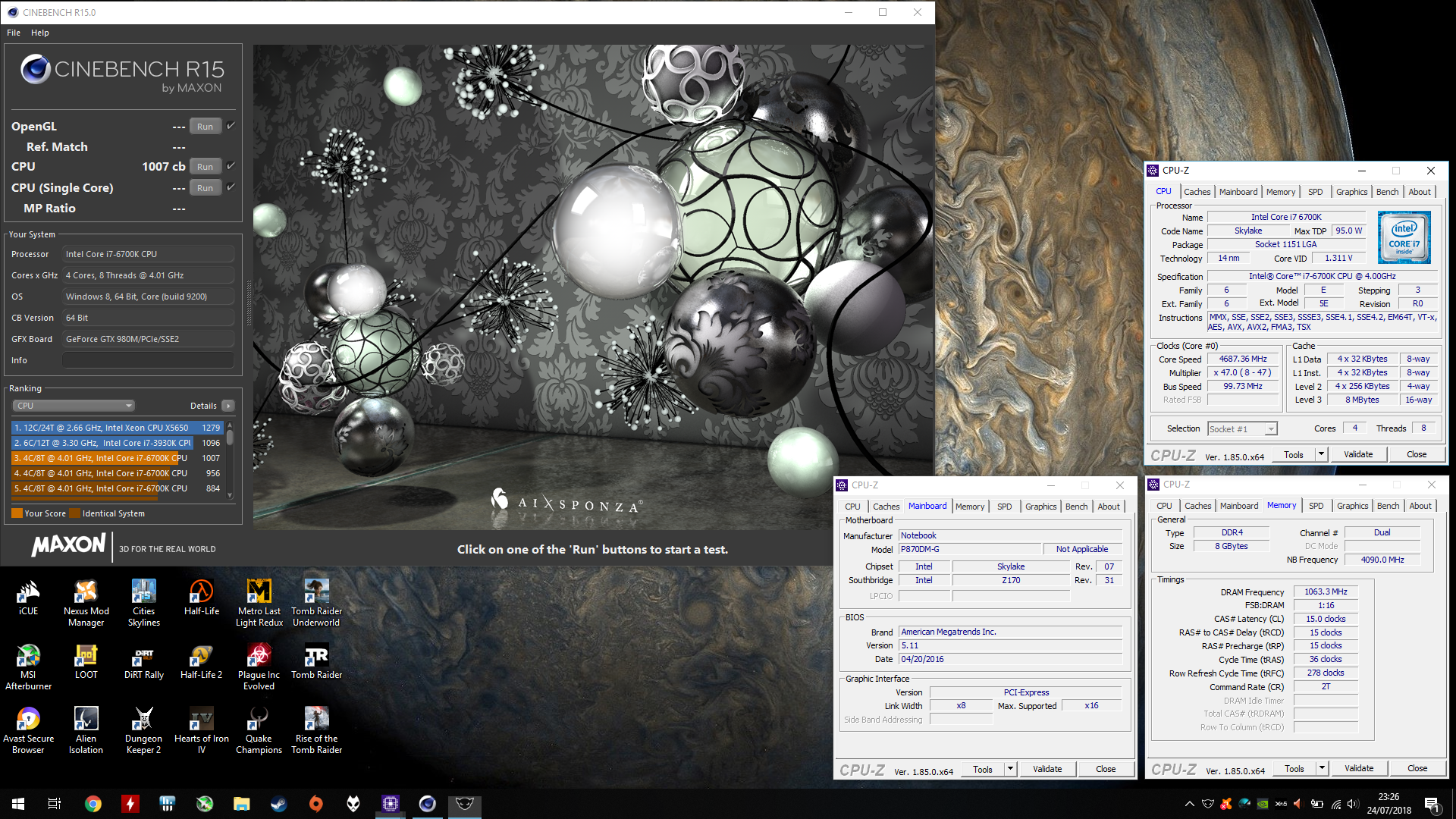Open the Nexus Mod Manager desktop icon
1456x819 pixels.
click(x=86, y=603)
